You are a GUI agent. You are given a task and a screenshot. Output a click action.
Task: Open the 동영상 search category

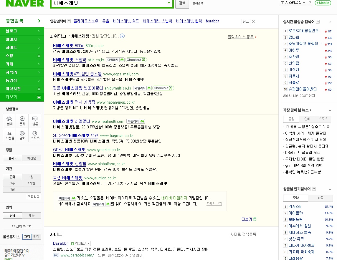22,81
